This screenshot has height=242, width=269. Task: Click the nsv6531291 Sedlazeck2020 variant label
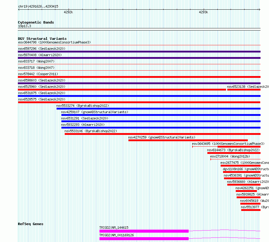click(x=85, y=118)
